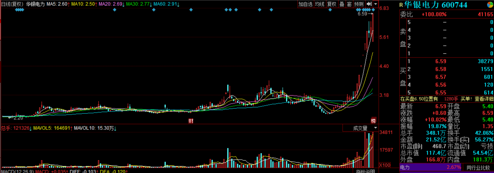Open 指标说明 indicator explanation
Viewport: 494px width, 173px height.
365,171
